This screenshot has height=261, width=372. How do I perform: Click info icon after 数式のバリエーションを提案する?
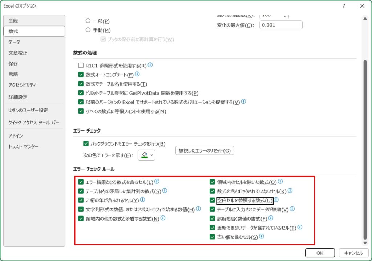[243, 102]
